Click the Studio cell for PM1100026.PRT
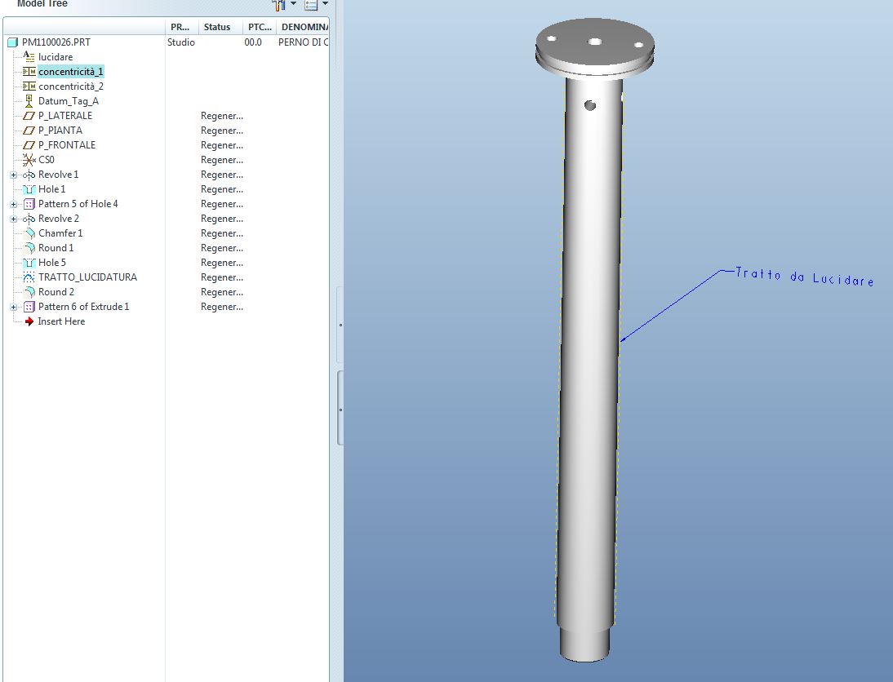 tap(181, 42)
